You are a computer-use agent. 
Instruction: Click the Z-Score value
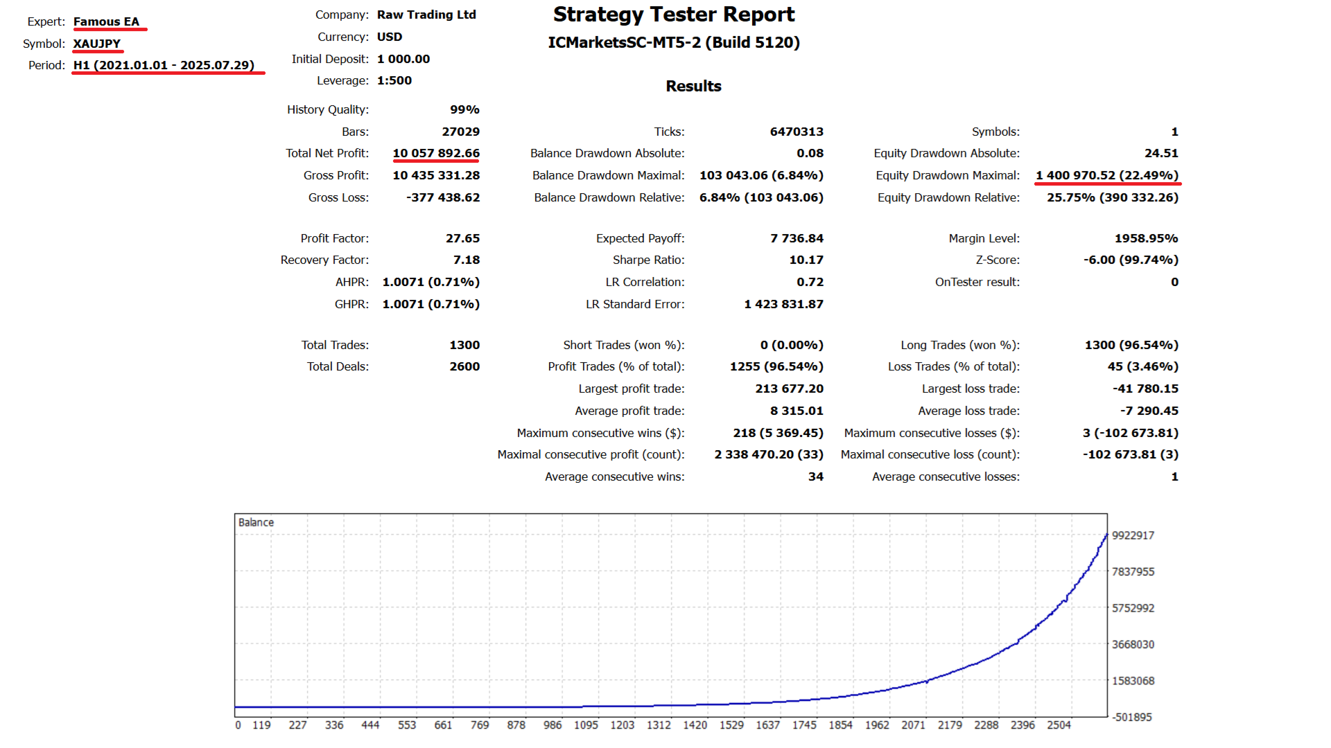point(1130,260)
